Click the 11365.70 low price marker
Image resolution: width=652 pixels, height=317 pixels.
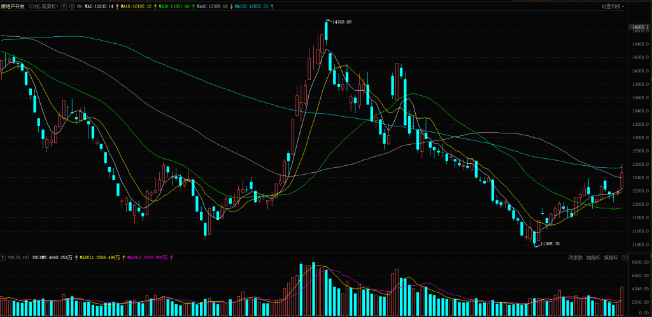point(549,244)
